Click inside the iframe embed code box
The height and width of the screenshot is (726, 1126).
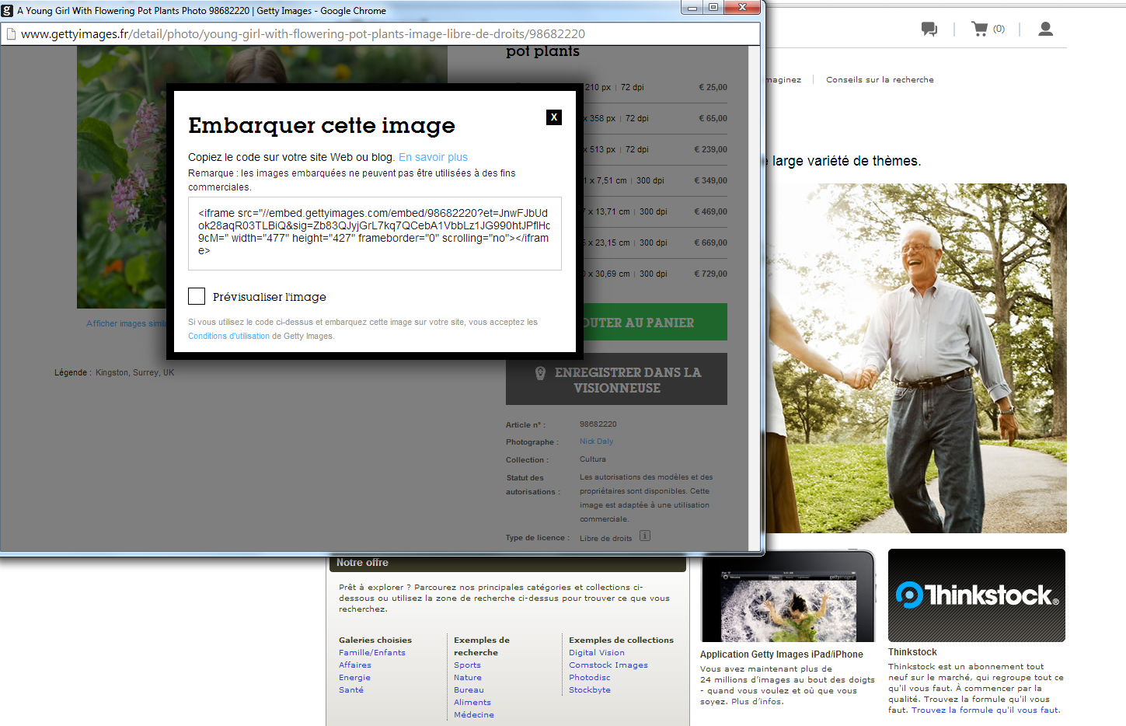(x=375, y=233)
